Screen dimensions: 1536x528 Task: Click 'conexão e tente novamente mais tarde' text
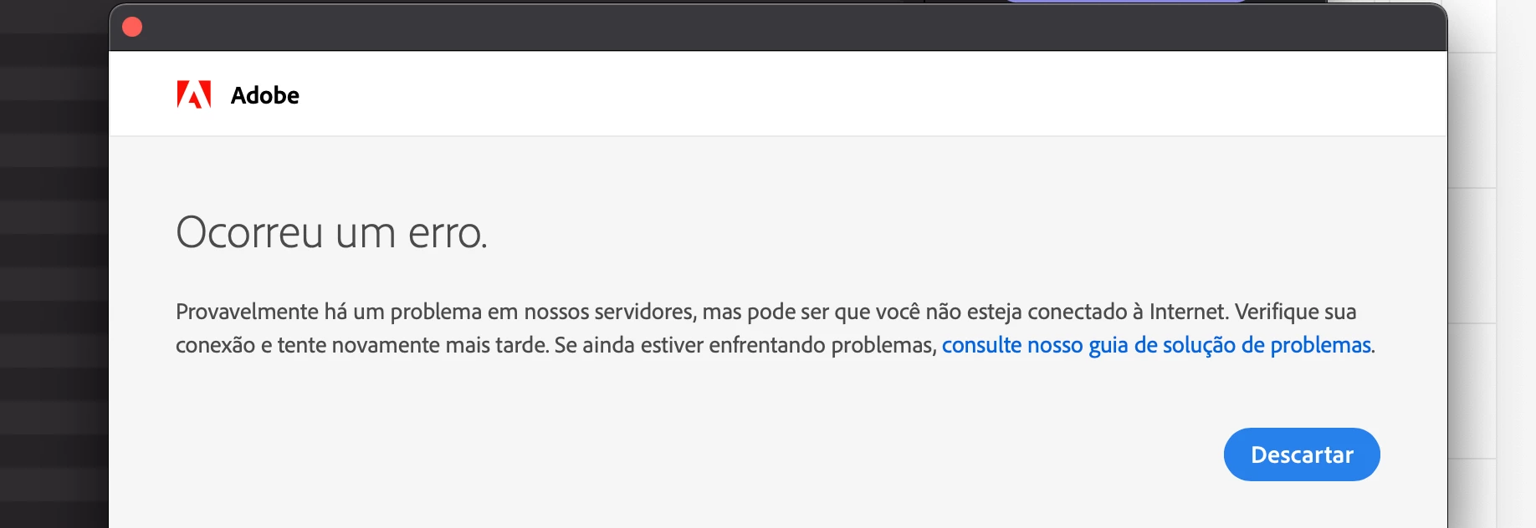pos(361,345)
